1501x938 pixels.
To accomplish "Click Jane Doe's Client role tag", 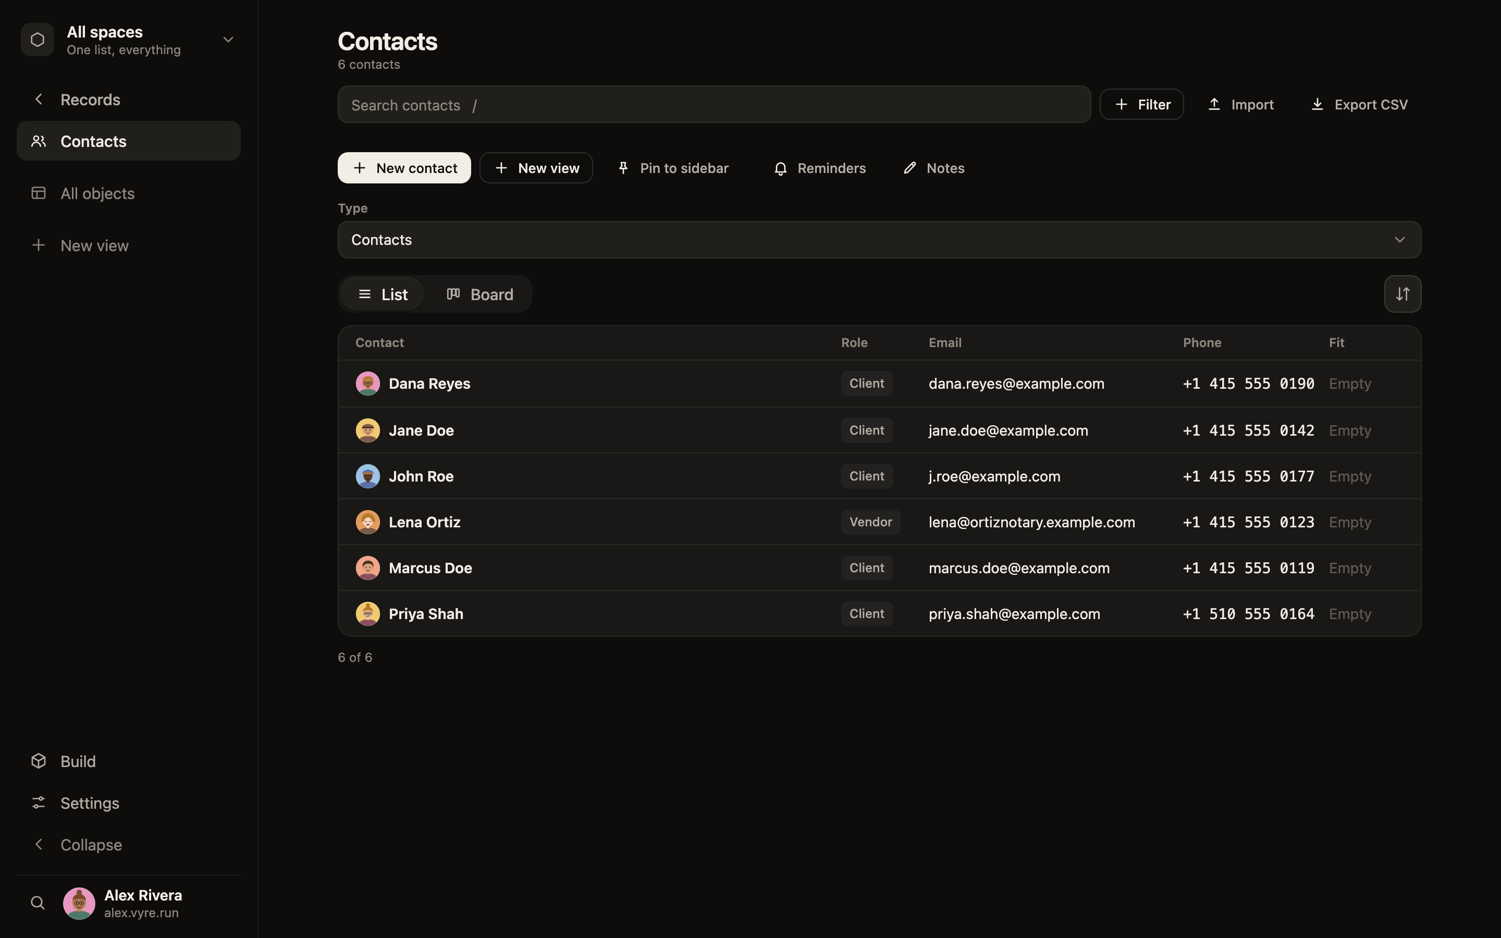I will (x=867, y=430).
